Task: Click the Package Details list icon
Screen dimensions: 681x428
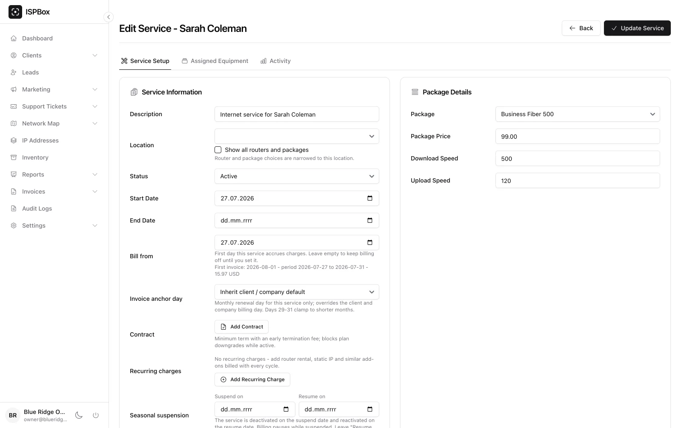Action: pos(415,92)
